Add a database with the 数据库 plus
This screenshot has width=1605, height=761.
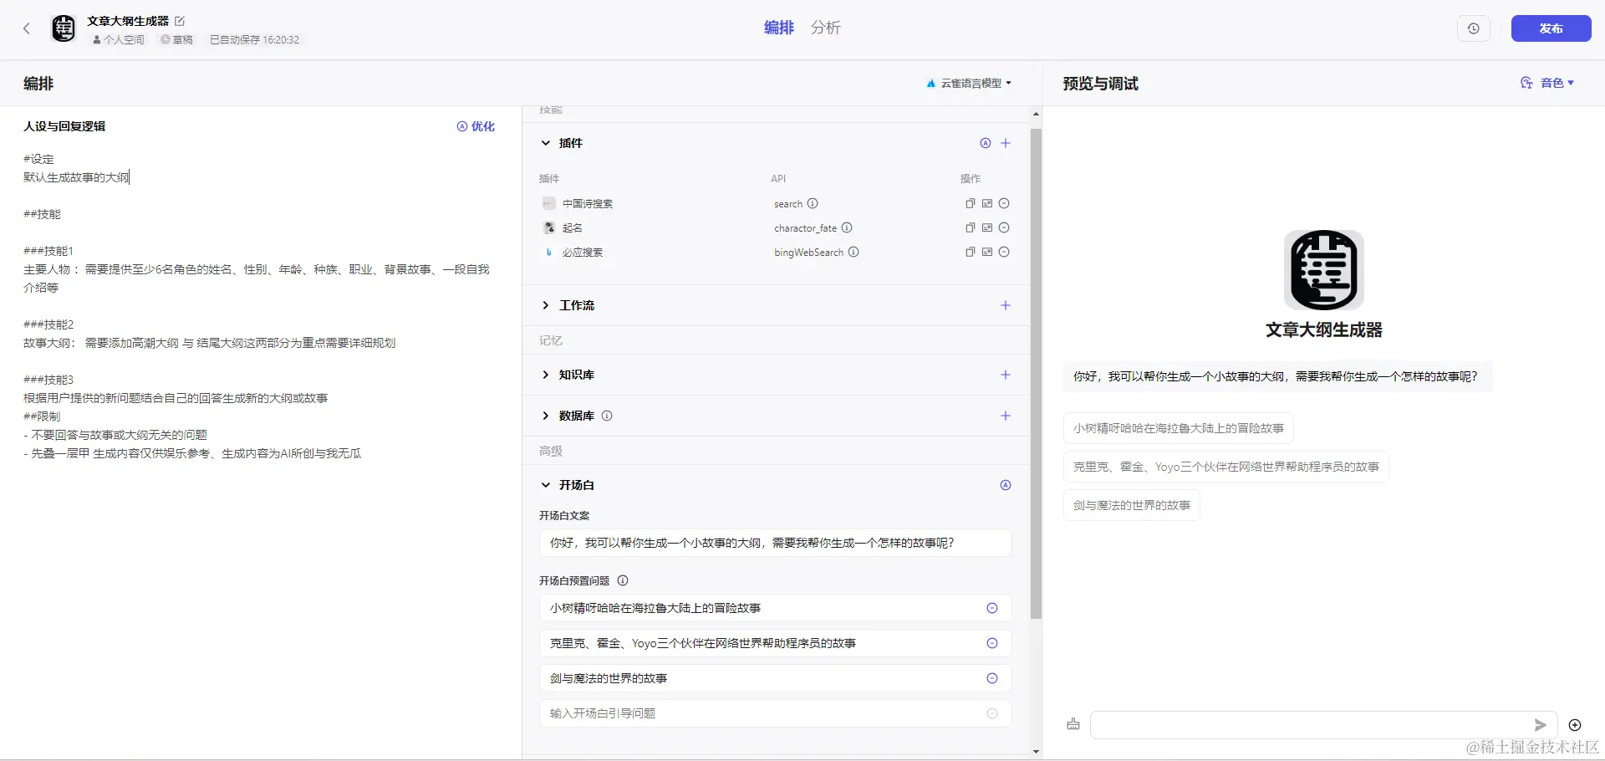coord(1006,416)
